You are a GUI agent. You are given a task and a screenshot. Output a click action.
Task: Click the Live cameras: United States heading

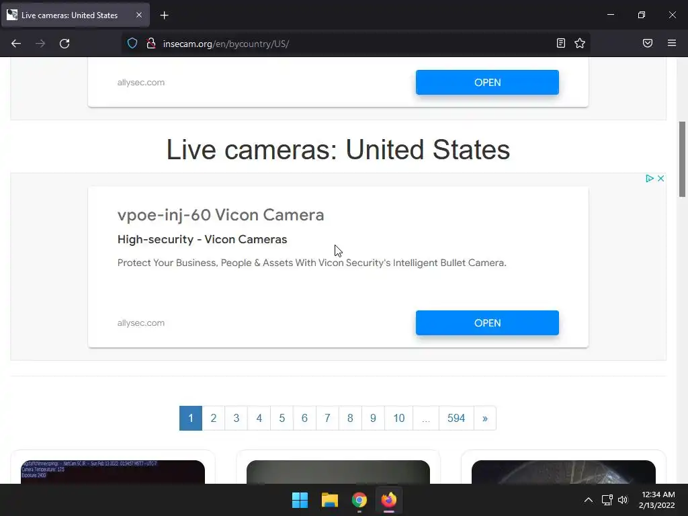point(338,150)
